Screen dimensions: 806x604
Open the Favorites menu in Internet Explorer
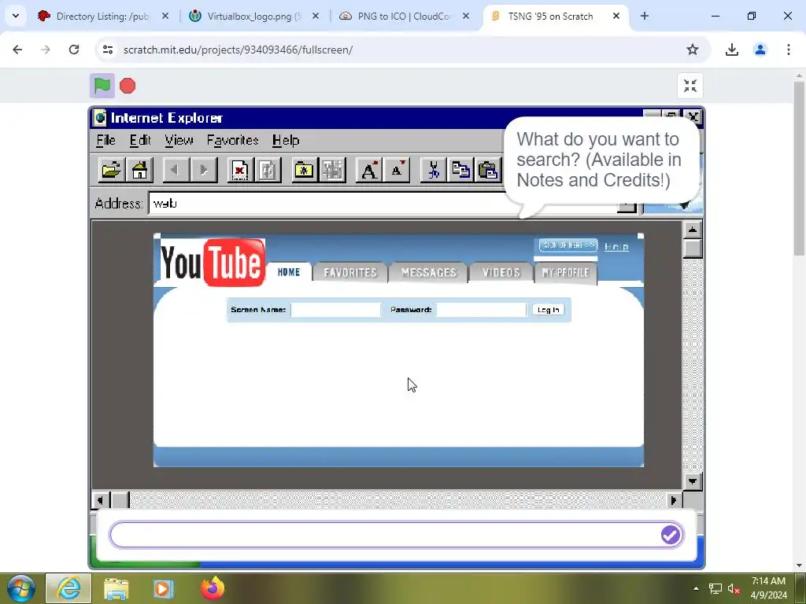pyautogui.click(x=232, y=140)
